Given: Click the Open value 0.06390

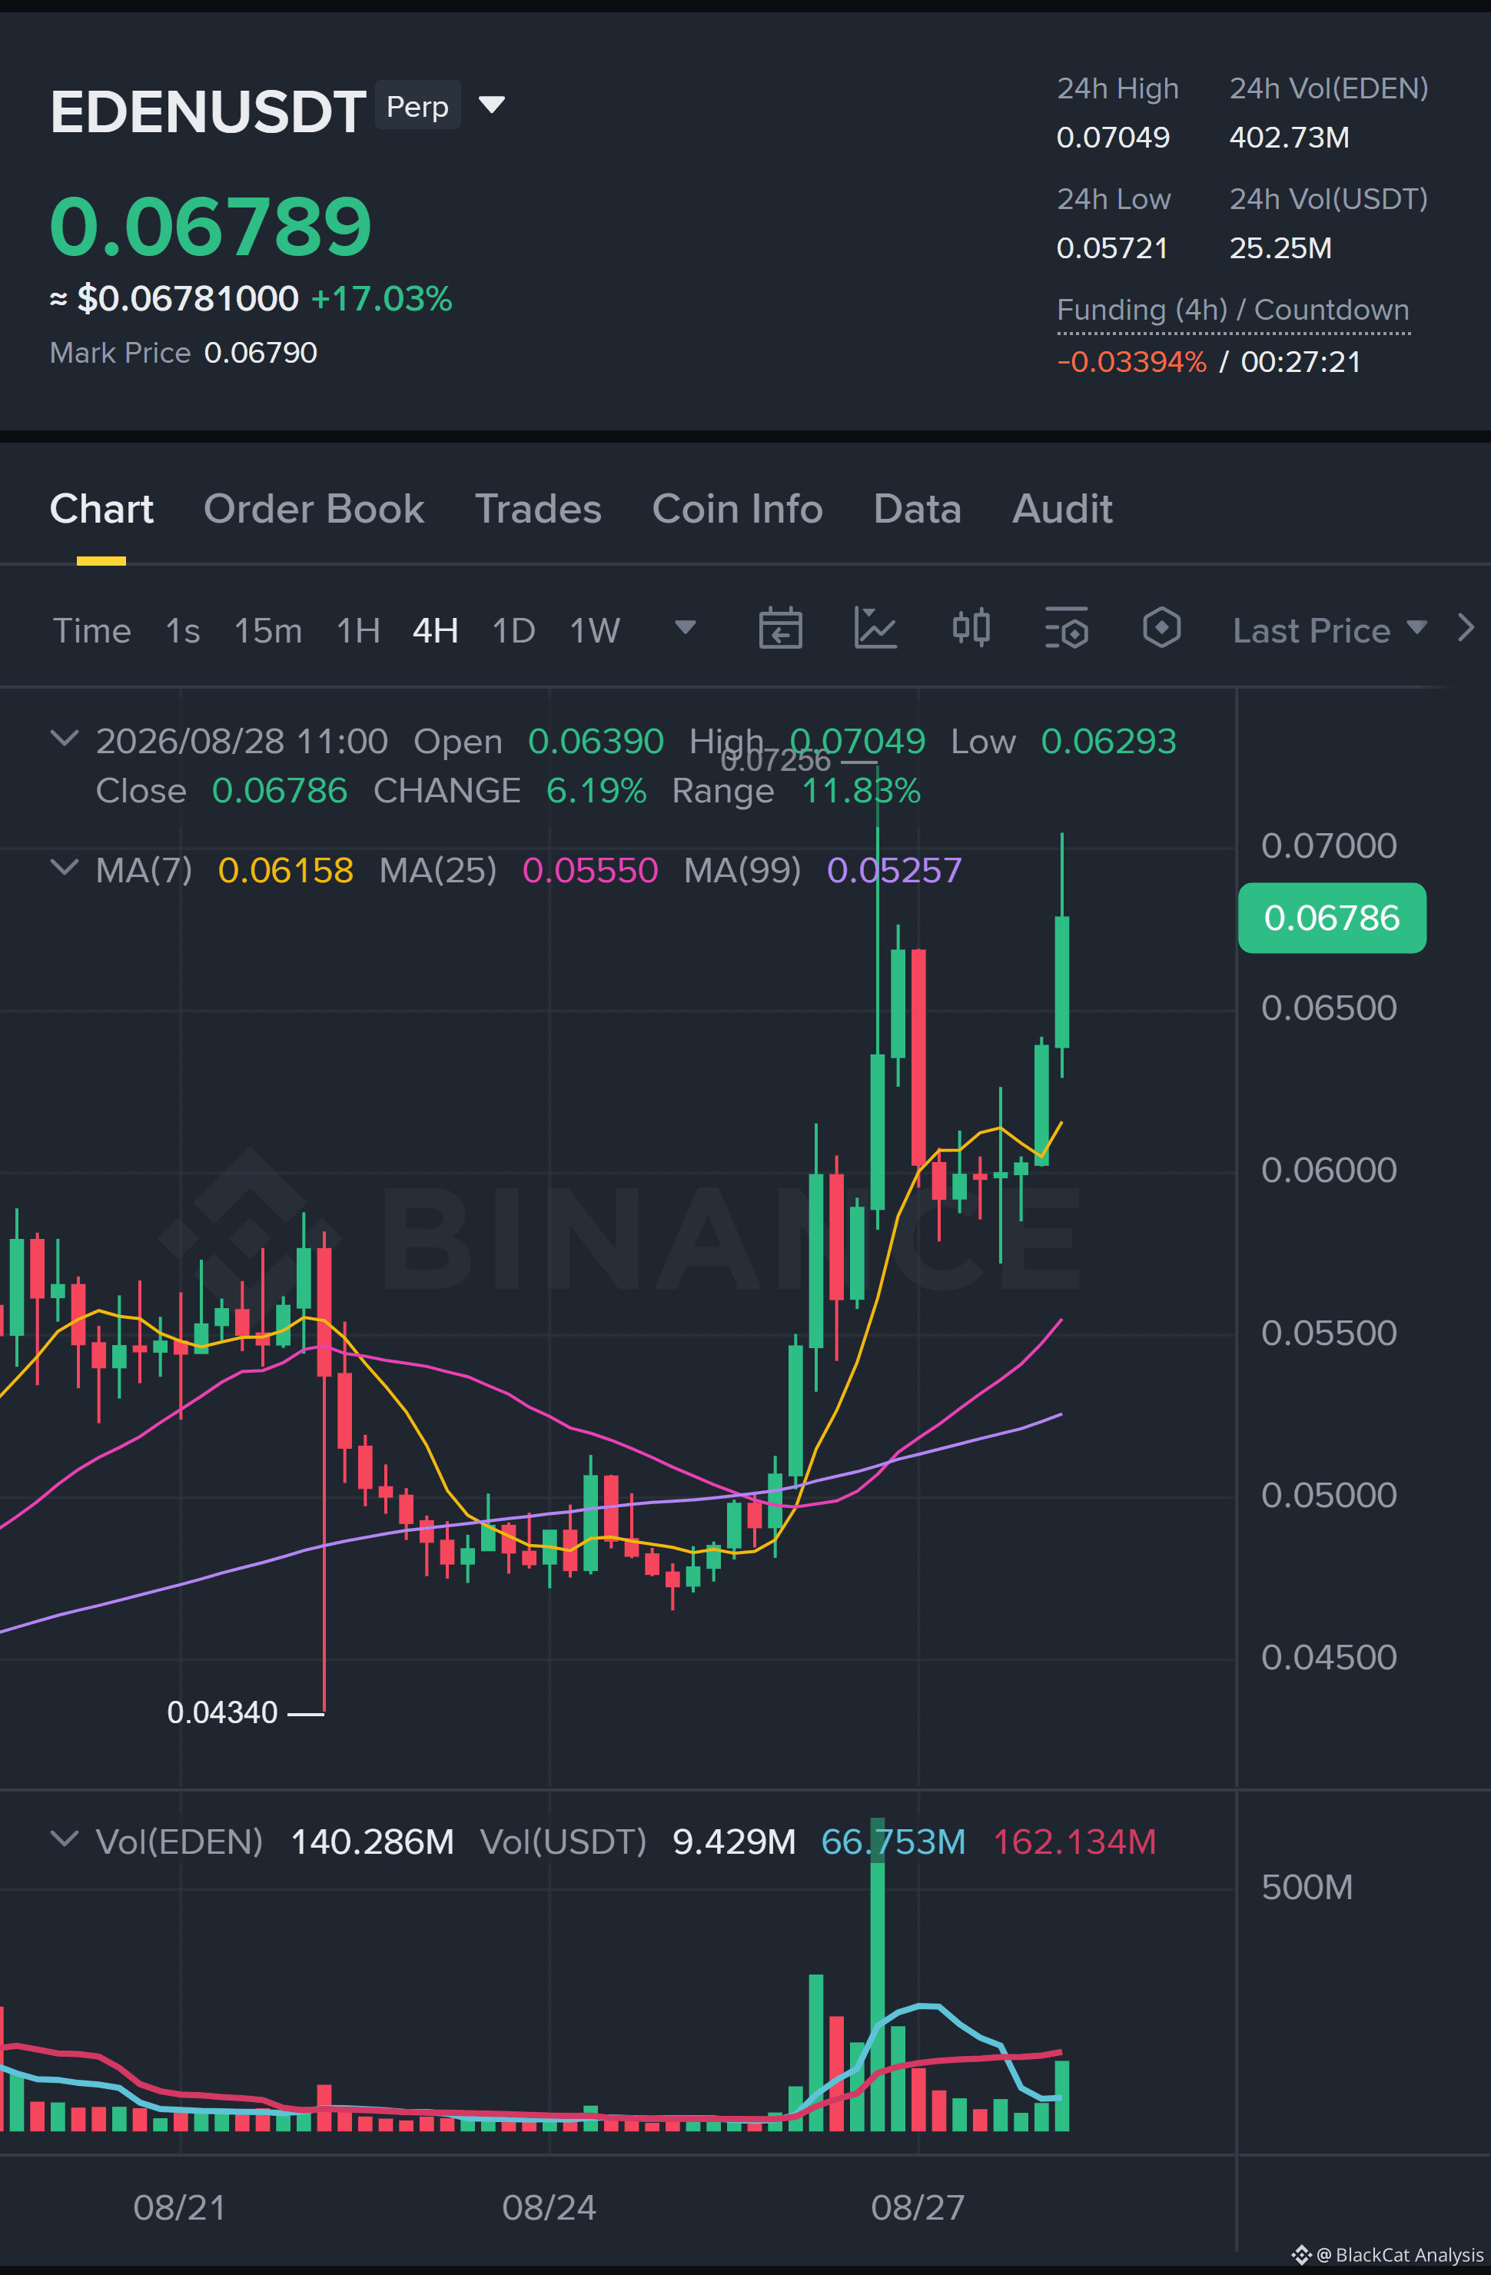Looking at the screenshot, I should 596,742.
